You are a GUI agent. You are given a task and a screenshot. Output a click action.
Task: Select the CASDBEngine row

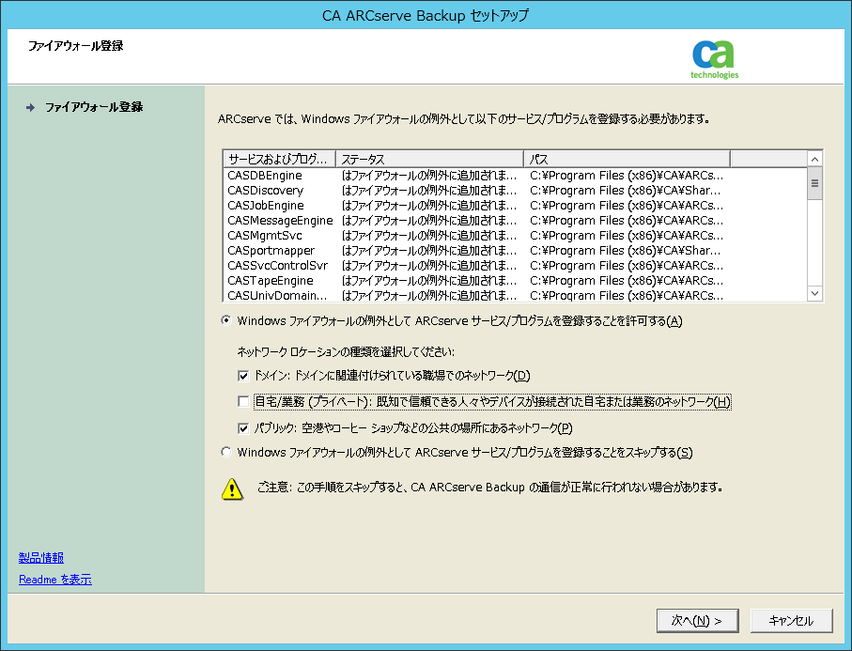[515, 176]
